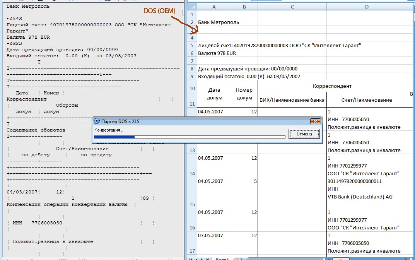Click the 'Корреспондент' merged header cell
Image resolution: width=415 pixels, height=260 pixels.
point(332,86)
